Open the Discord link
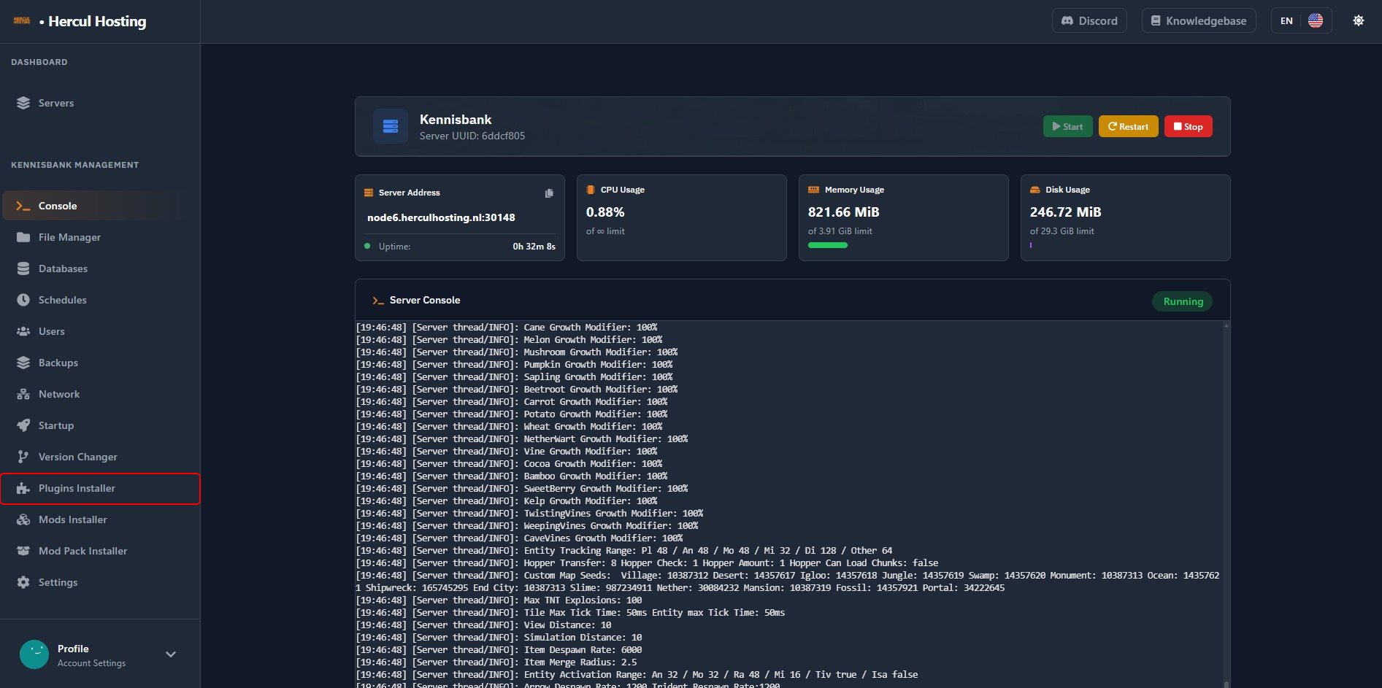This screenshot has height=688, width=1382. coord(1089,20)
